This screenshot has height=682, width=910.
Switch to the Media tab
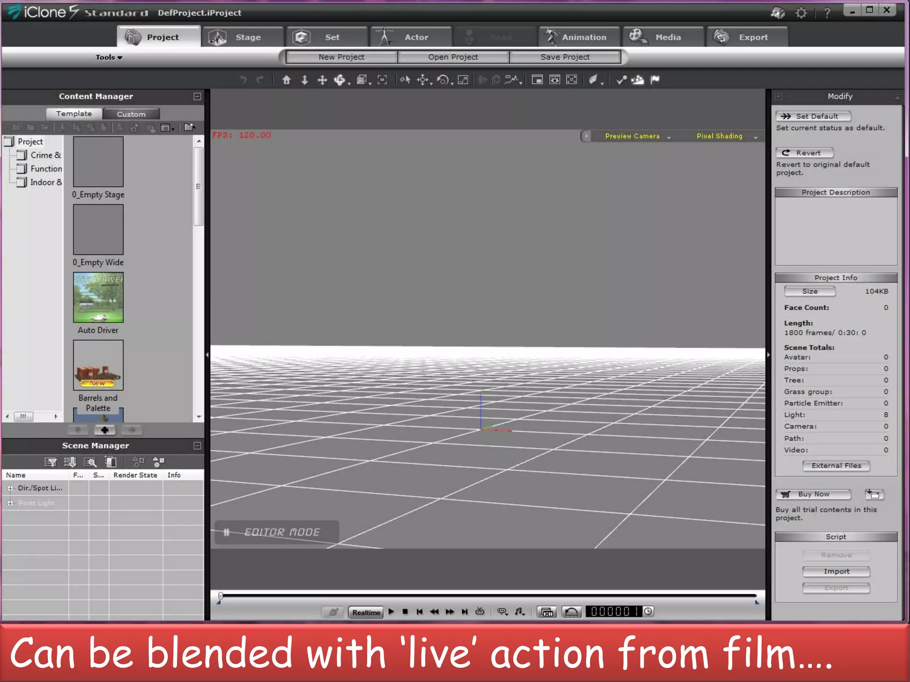click(663, 37)
